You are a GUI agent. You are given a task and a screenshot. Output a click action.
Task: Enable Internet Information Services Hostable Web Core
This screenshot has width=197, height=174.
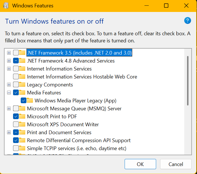(16, 76)
